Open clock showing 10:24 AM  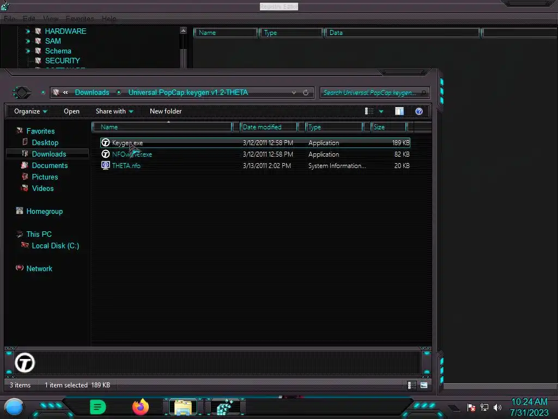point(529,402)
